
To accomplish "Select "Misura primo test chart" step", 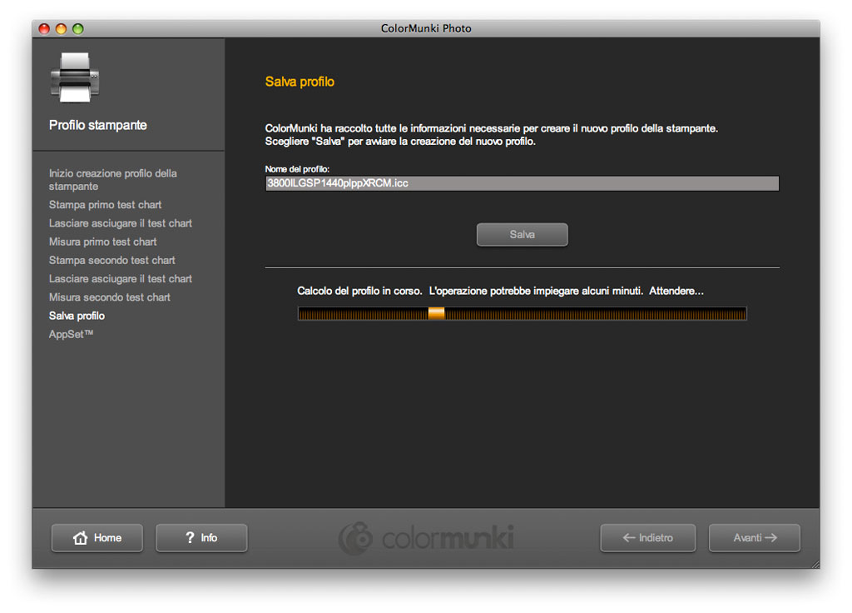I will tap(102, 242).
